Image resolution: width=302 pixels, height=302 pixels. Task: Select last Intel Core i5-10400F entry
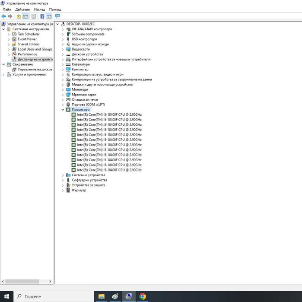[x=109, y=170]
